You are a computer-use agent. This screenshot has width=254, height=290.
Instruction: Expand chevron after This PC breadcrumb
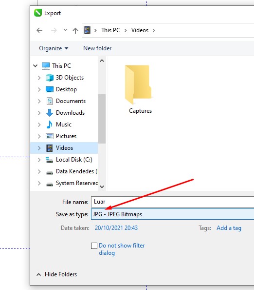click(x=126, y=30)
